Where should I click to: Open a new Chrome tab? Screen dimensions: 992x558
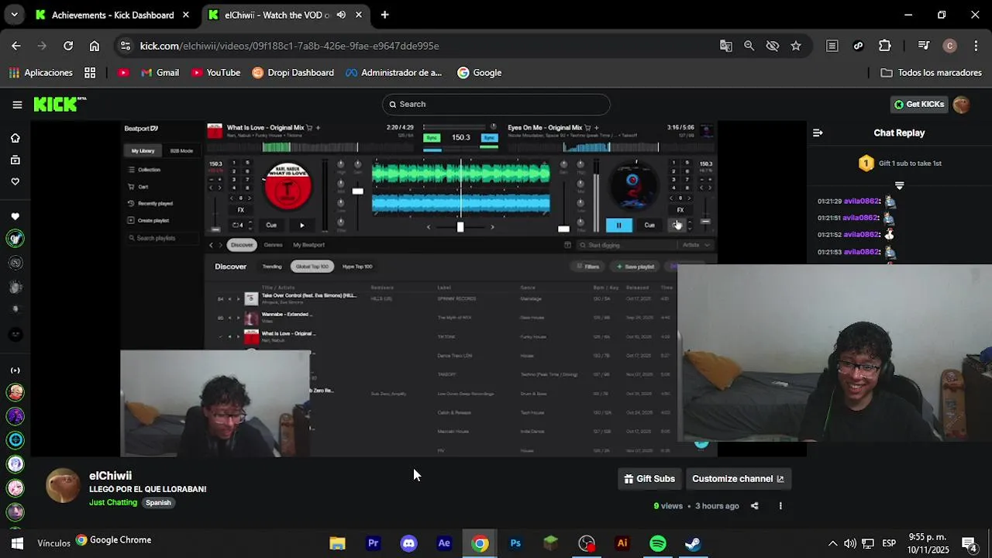[384, 15]
